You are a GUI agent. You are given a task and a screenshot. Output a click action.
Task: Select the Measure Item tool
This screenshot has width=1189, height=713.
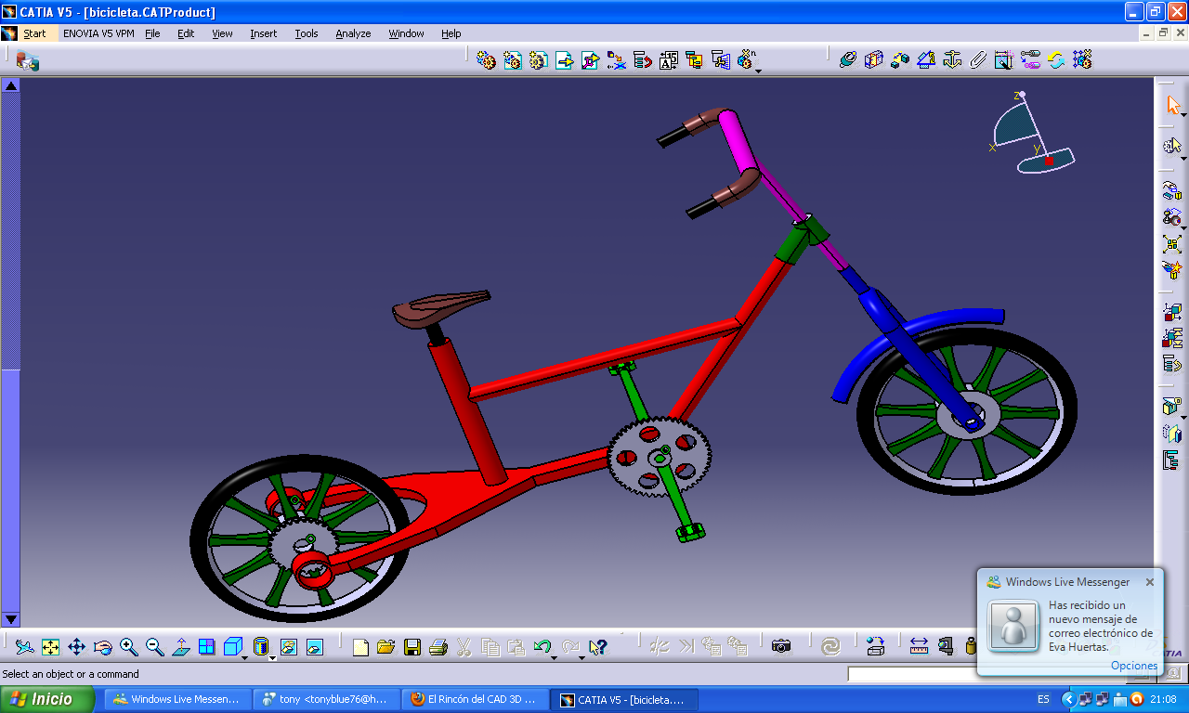[945, 646]
